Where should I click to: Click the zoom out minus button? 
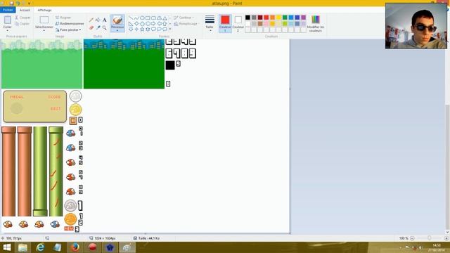pos(412,238)
